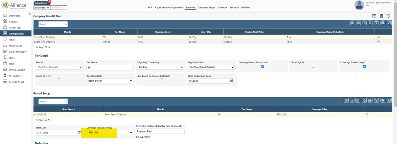The image size is (397, 144).
Task: Go to Dashboard in the sidebar
Action: coord(15,15)
